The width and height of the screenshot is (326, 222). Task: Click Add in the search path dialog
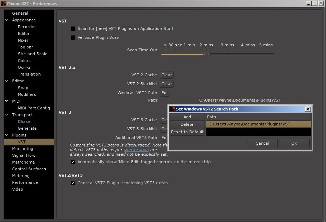coord(187,117)
